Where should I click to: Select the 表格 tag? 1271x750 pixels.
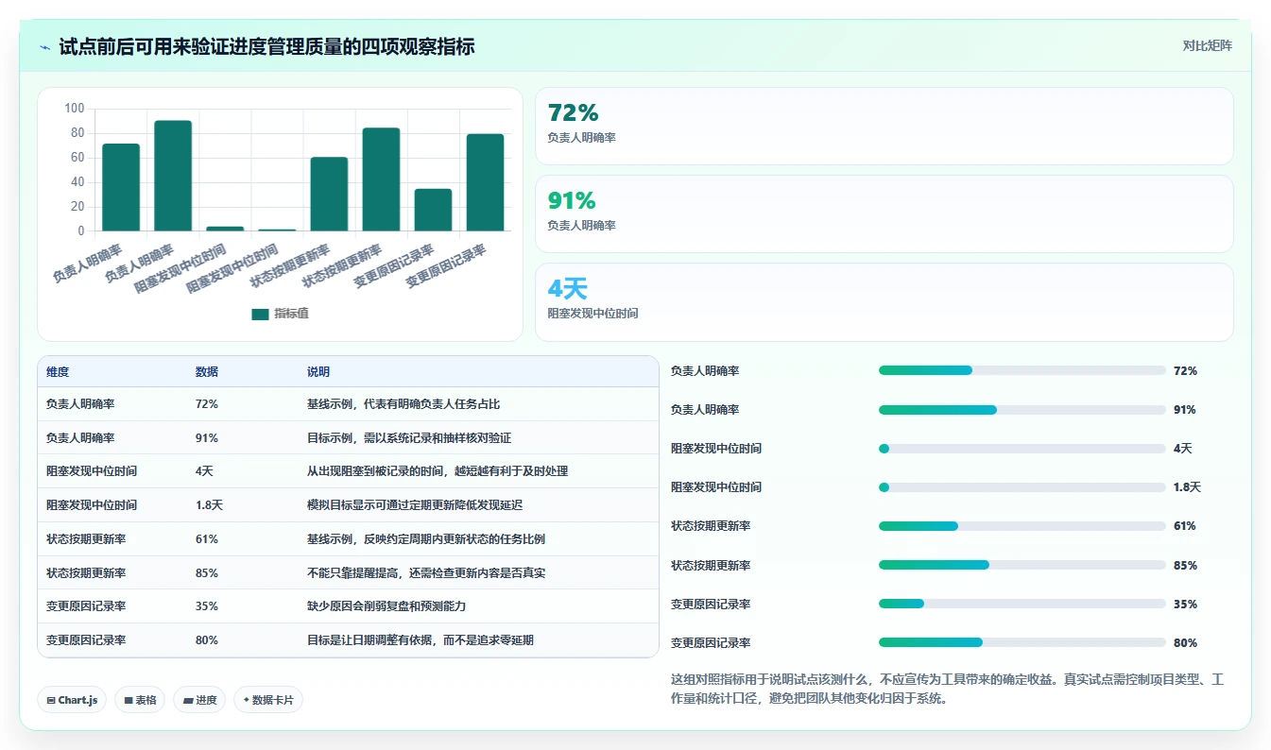[141, 700]
